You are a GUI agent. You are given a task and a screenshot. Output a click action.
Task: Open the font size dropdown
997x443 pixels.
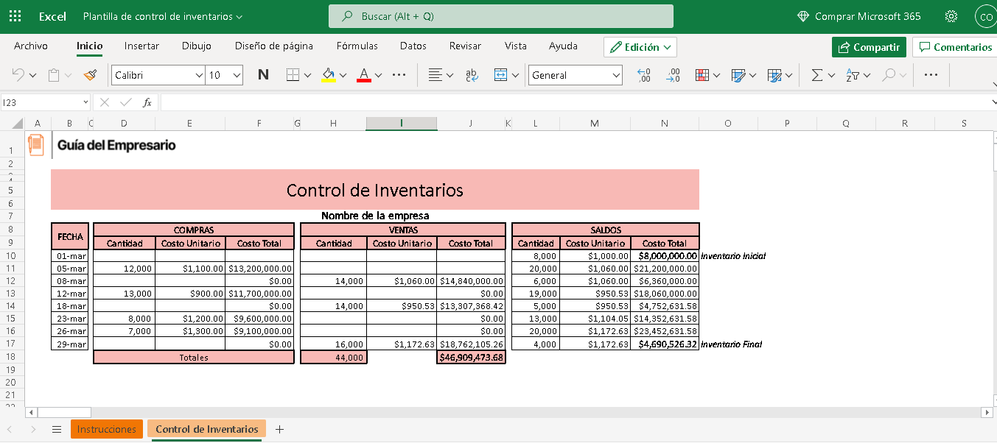(237, 74)
